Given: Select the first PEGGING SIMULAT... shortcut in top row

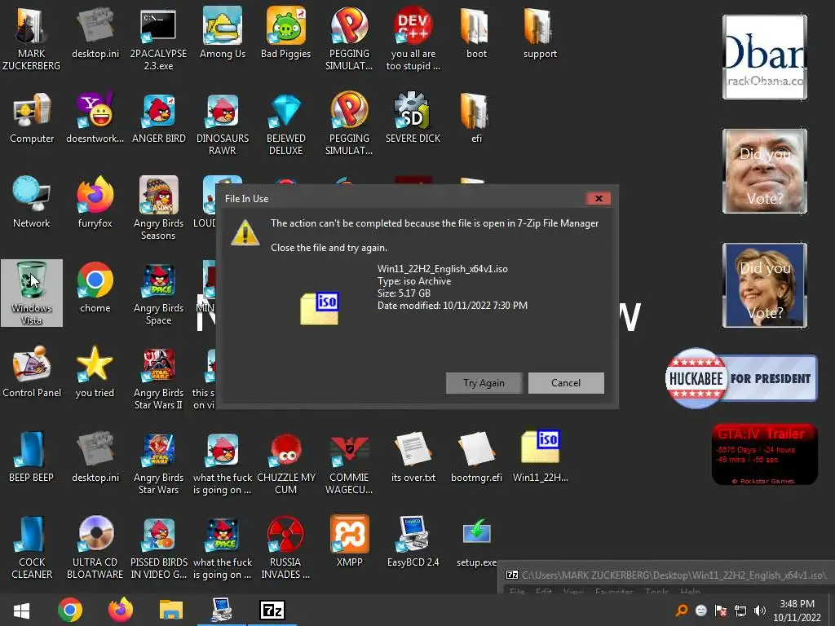Looking at the screenshot, I should tap(349, 37).
